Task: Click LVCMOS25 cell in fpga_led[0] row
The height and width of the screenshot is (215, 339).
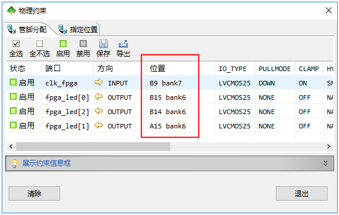Action: point(235,97)
